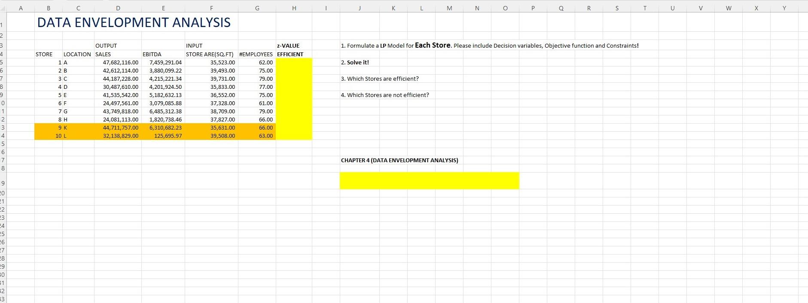Screen dimensions: 808x303
Task: Click EBITDA value 4,215,221.34
Action: click(x=165, y=79)
